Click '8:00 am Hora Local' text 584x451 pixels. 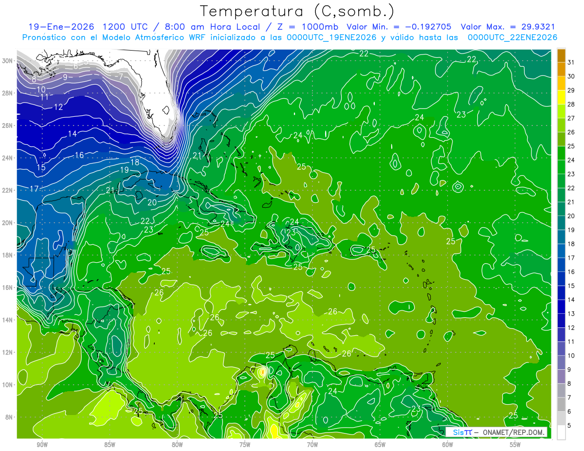[213, 27]
